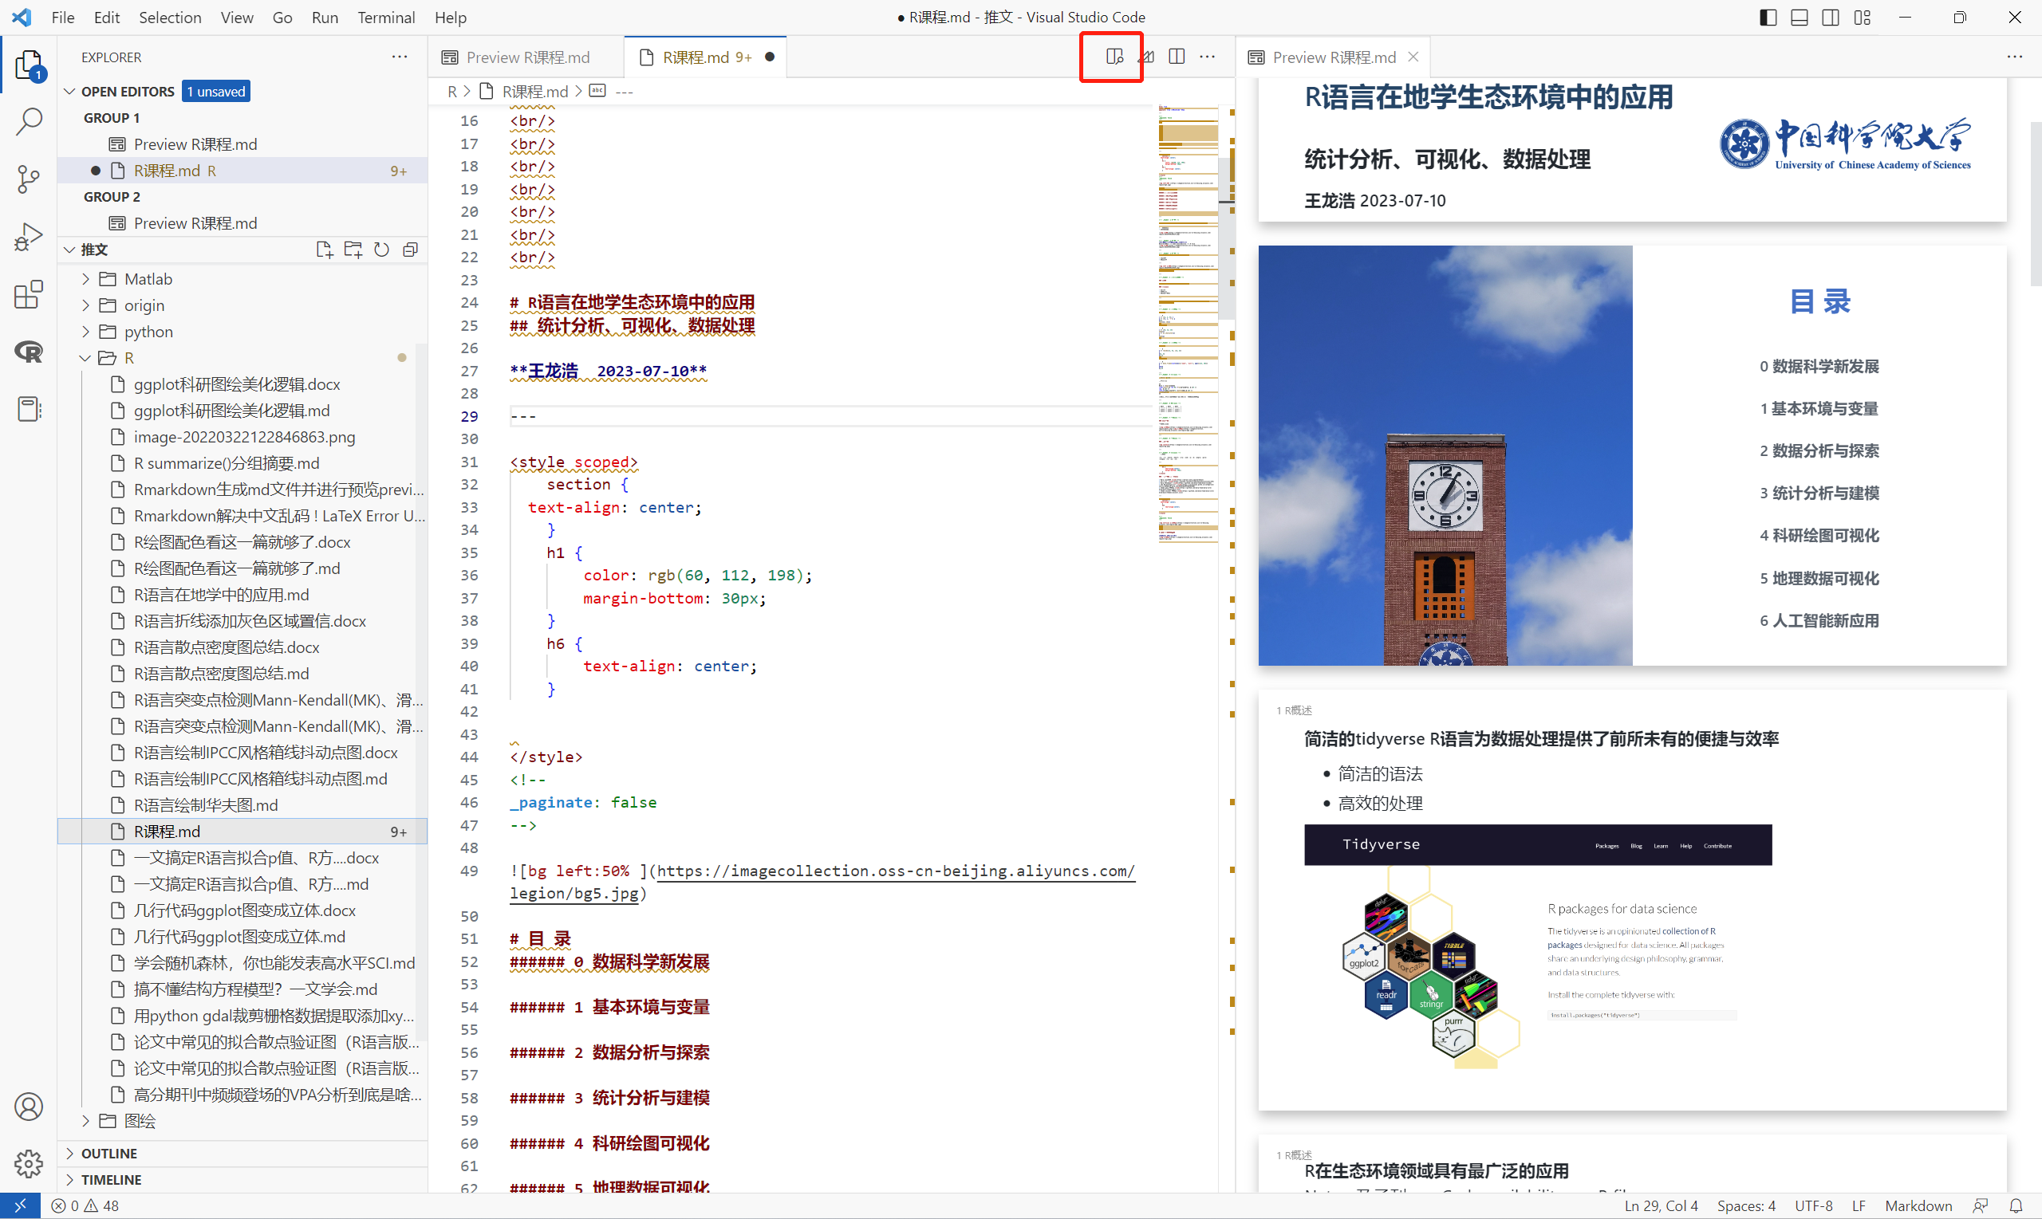Select Preview R课程.md under GROUP 2
The height and width of the screenshot is (1219, 2042).
point(242,223)
